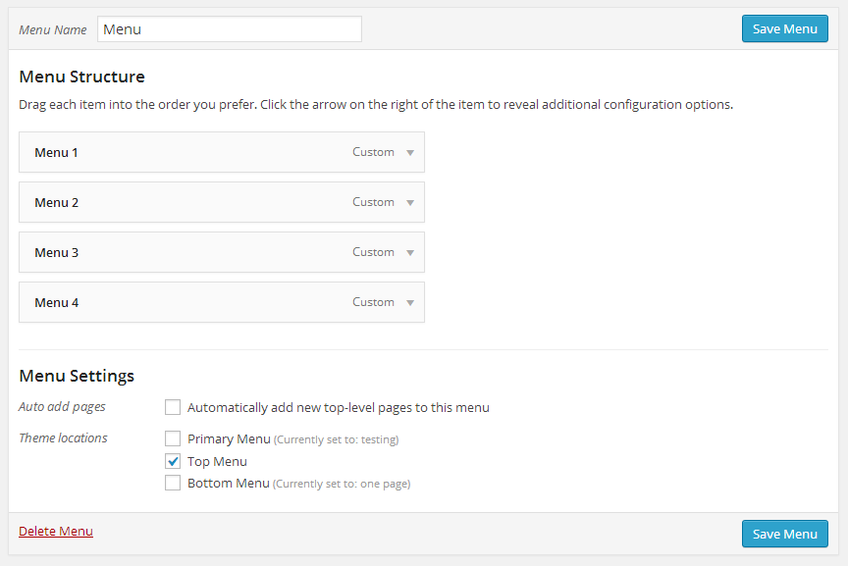Open Menu 3 configuration options arrow
Viewport: 848px width, 566px height.
click(x=410, y=253)
